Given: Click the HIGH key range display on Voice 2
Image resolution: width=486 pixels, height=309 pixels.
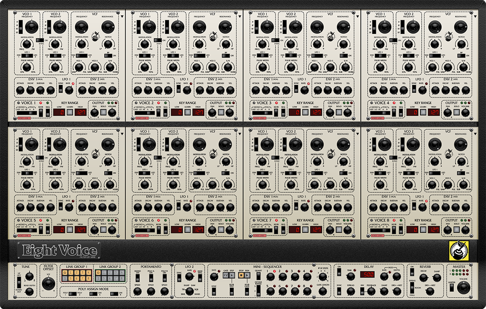Looking at the screenshot, I should [199, 112].
